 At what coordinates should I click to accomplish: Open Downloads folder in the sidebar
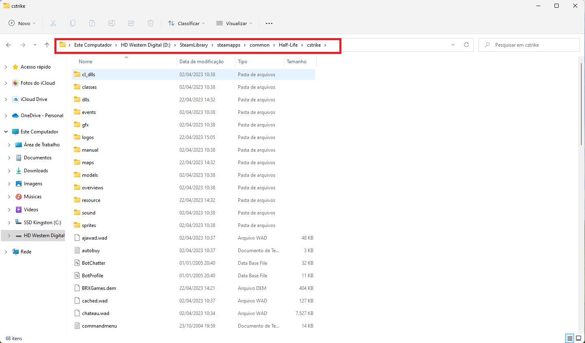pyautogui.click(x=36, y=171)
